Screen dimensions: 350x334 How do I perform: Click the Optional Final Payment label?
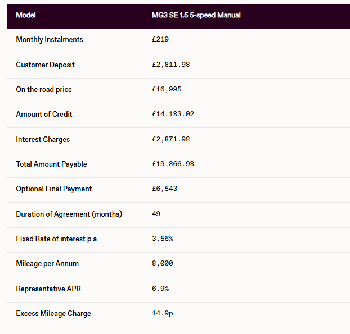coord(54,189)
